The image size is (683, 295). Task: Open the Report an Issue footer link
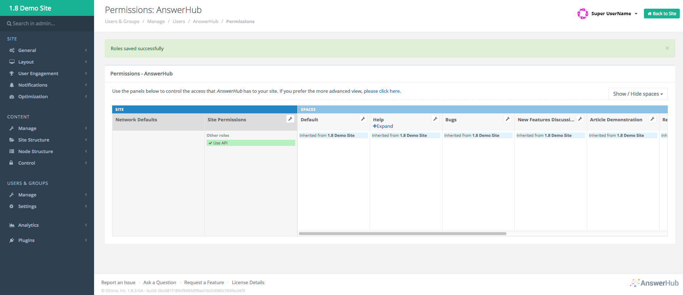118,283
